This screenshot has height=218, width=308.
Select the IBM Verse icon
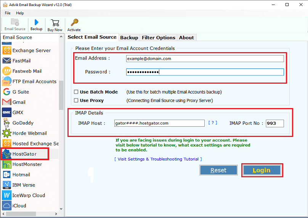tap(7, 185)
